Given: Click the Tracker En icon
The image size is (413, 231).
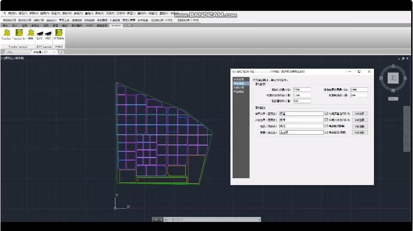Looking at the screenshot, I should (19, 33).
